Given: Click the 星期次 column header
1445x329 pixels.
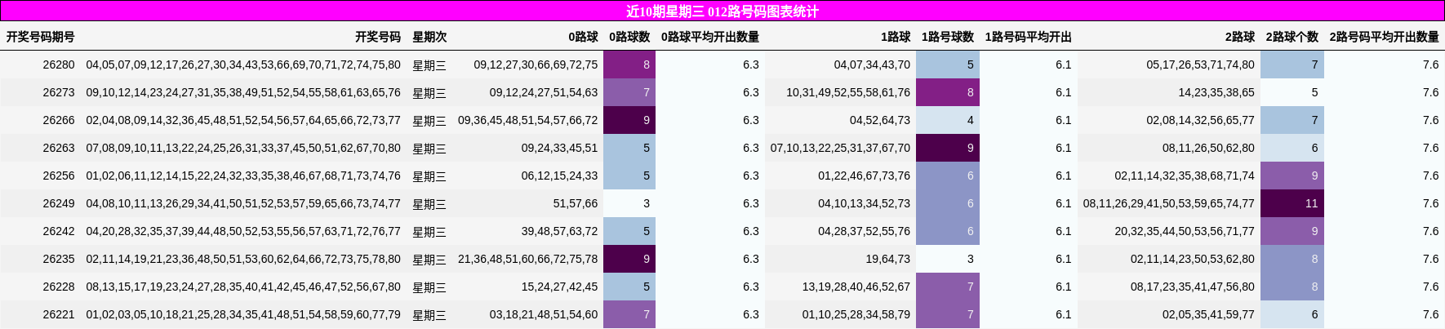Looking at the screenshot, I should click(x=429, y=37).
